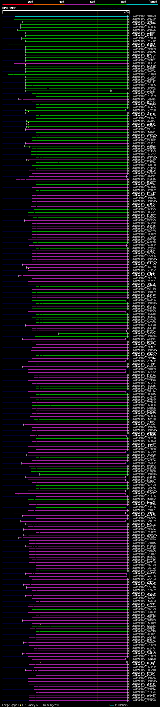Open hit label UniRef100_A8JQN3
The width and height of the screenshot is (160, 707).
(143, 17)
